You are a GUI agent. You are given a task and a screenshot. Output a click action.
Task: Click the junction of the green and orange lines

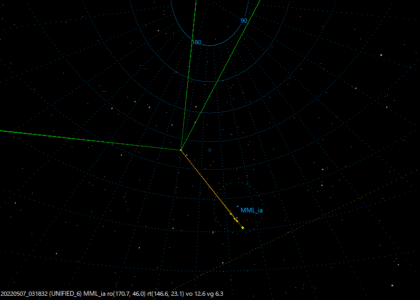[x=181, y=150]
